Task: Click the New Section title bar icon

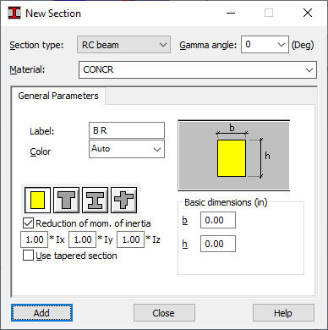Action: click(x=14, y=13)
